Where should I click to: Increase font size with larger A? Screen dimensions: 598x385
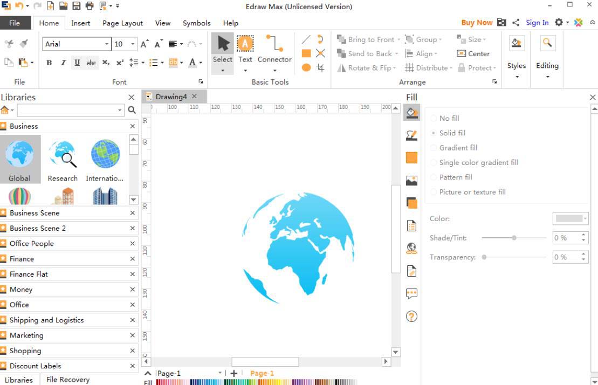tap(144, 44)
